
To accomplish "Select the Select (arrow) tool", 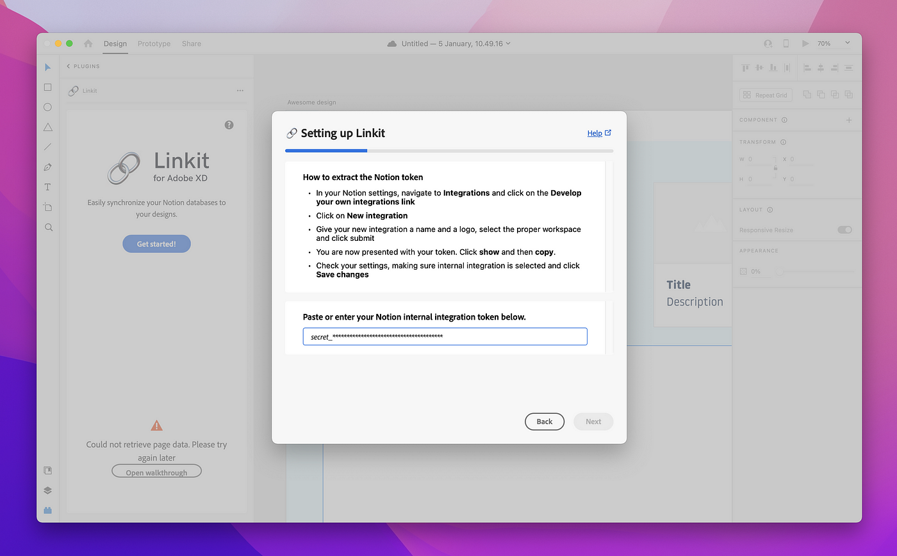I will [x=48, y=67].
